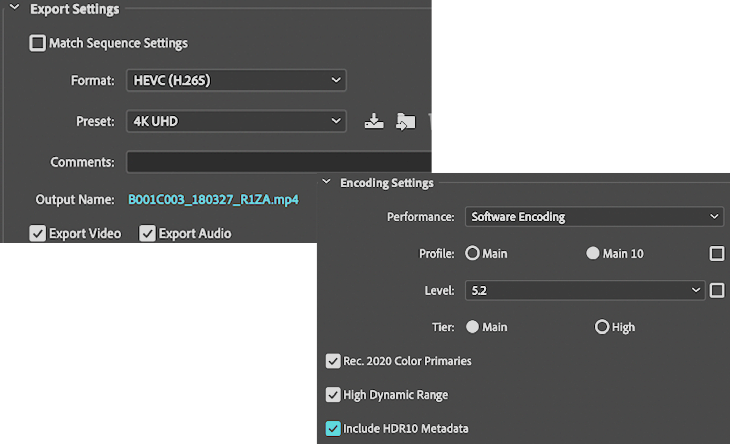
Task: Select the Main tier radio button
Action: tap(472, 327)
